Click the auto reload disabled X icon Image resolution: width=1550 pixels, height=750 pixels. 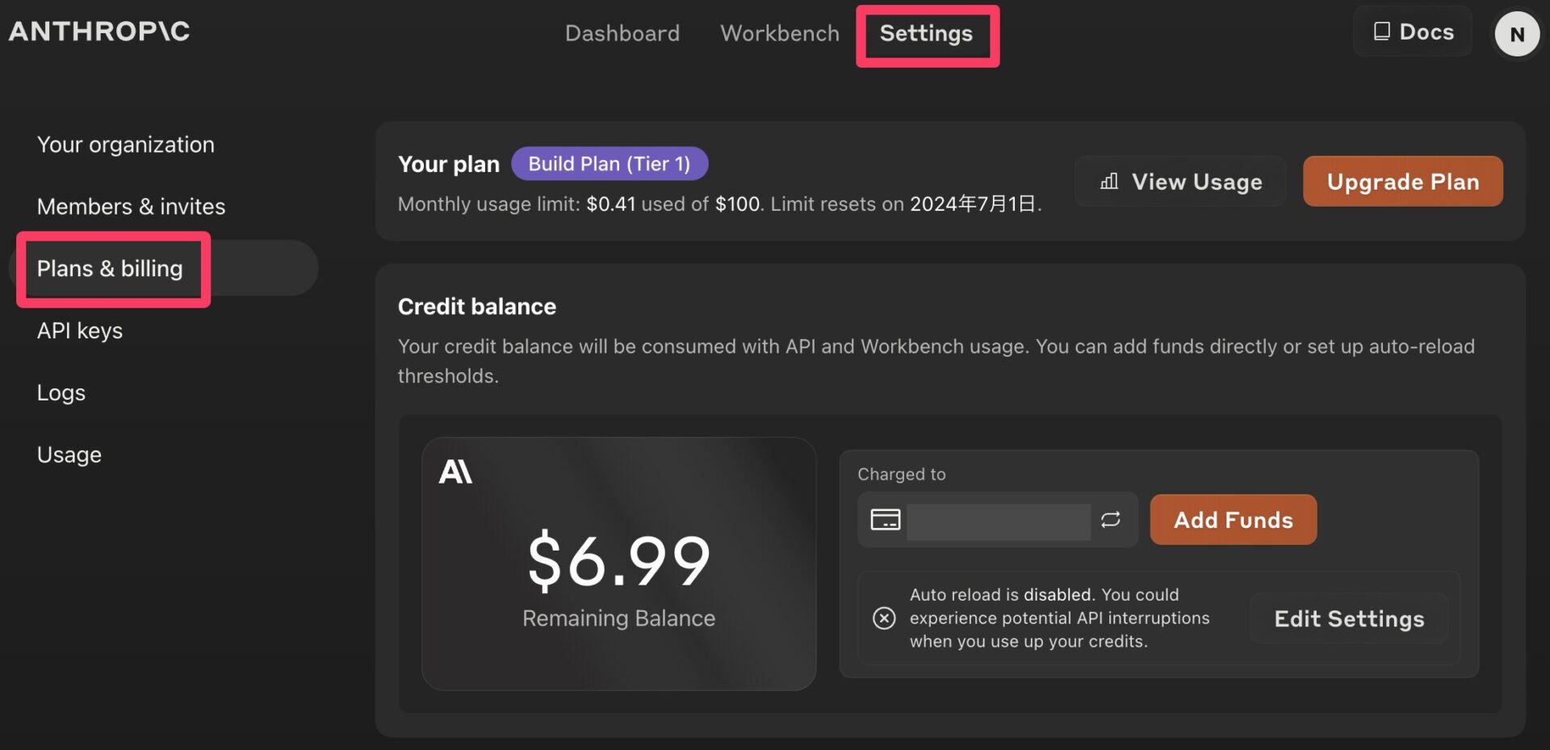pyautogui.click(x=884, y=618)
